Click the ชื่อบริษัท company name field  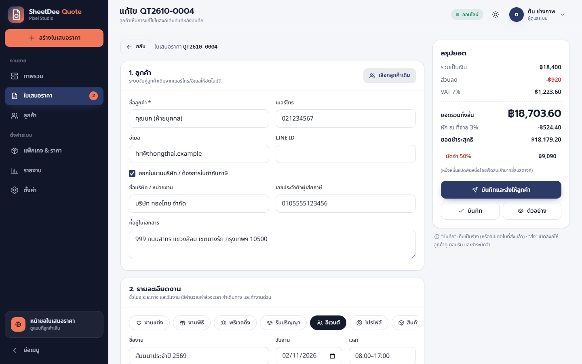tap(199, 203)
